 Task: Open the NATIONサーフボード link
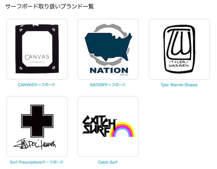tap(108, 85)
